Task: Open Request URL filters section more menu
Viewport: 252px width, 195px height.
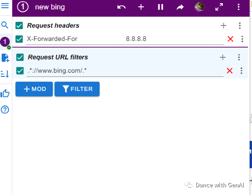Action: [x=239, y=57]
